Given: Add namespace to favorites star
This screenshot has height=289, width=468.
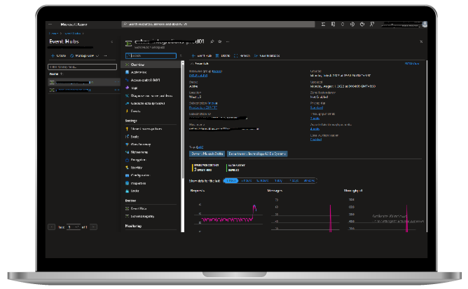Looking at the screenshot, I should click(x=220, y=41).
